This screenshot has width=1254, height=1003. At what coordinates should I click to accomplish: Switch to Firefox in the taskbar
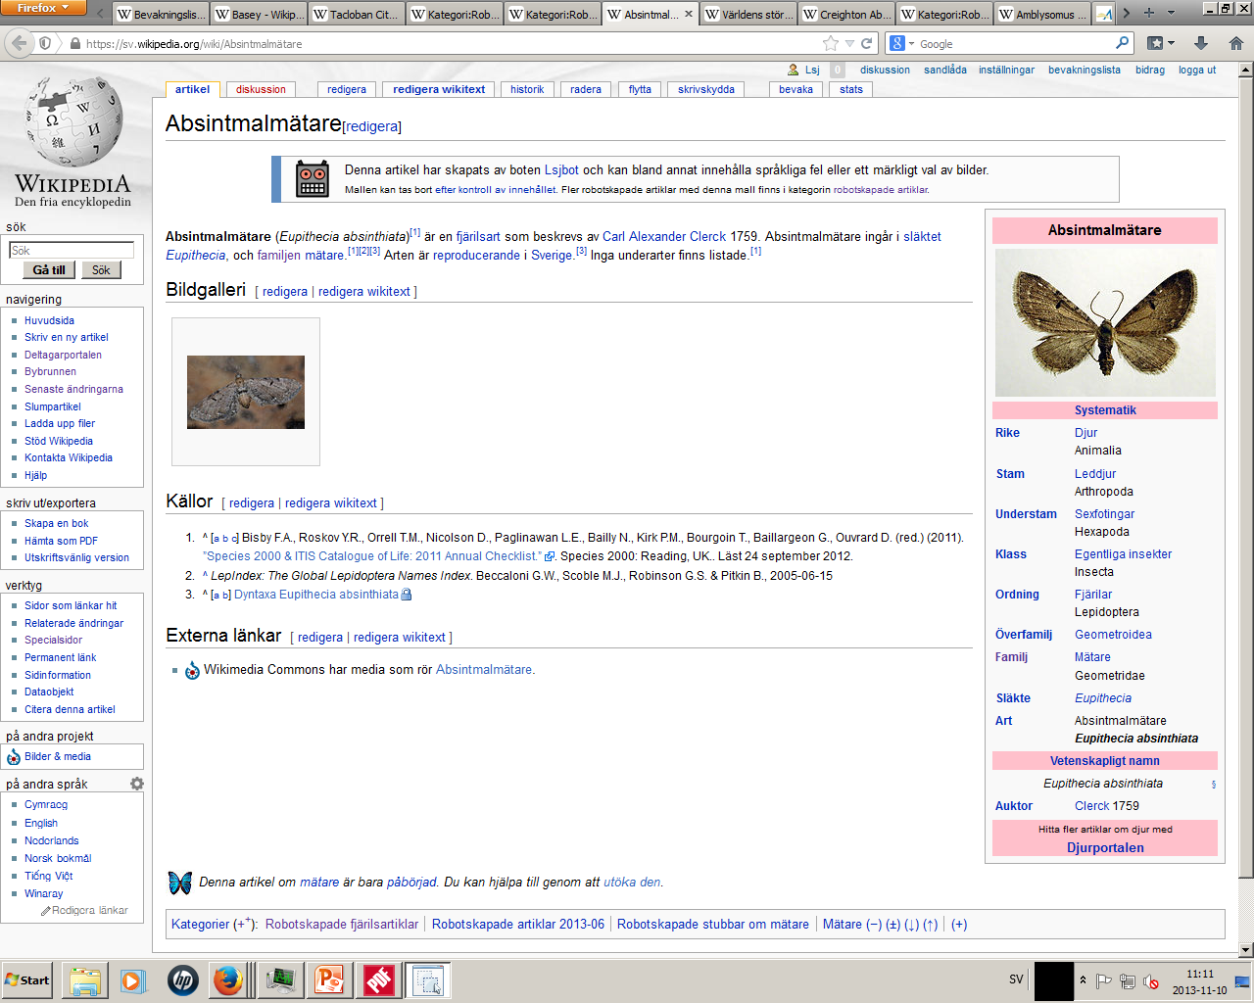point(228,979)
